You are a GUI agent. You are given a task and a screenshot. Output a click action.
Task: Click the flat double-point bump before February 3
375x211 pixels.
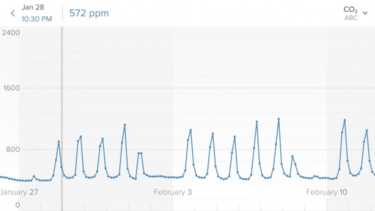(x=140, y=153)
